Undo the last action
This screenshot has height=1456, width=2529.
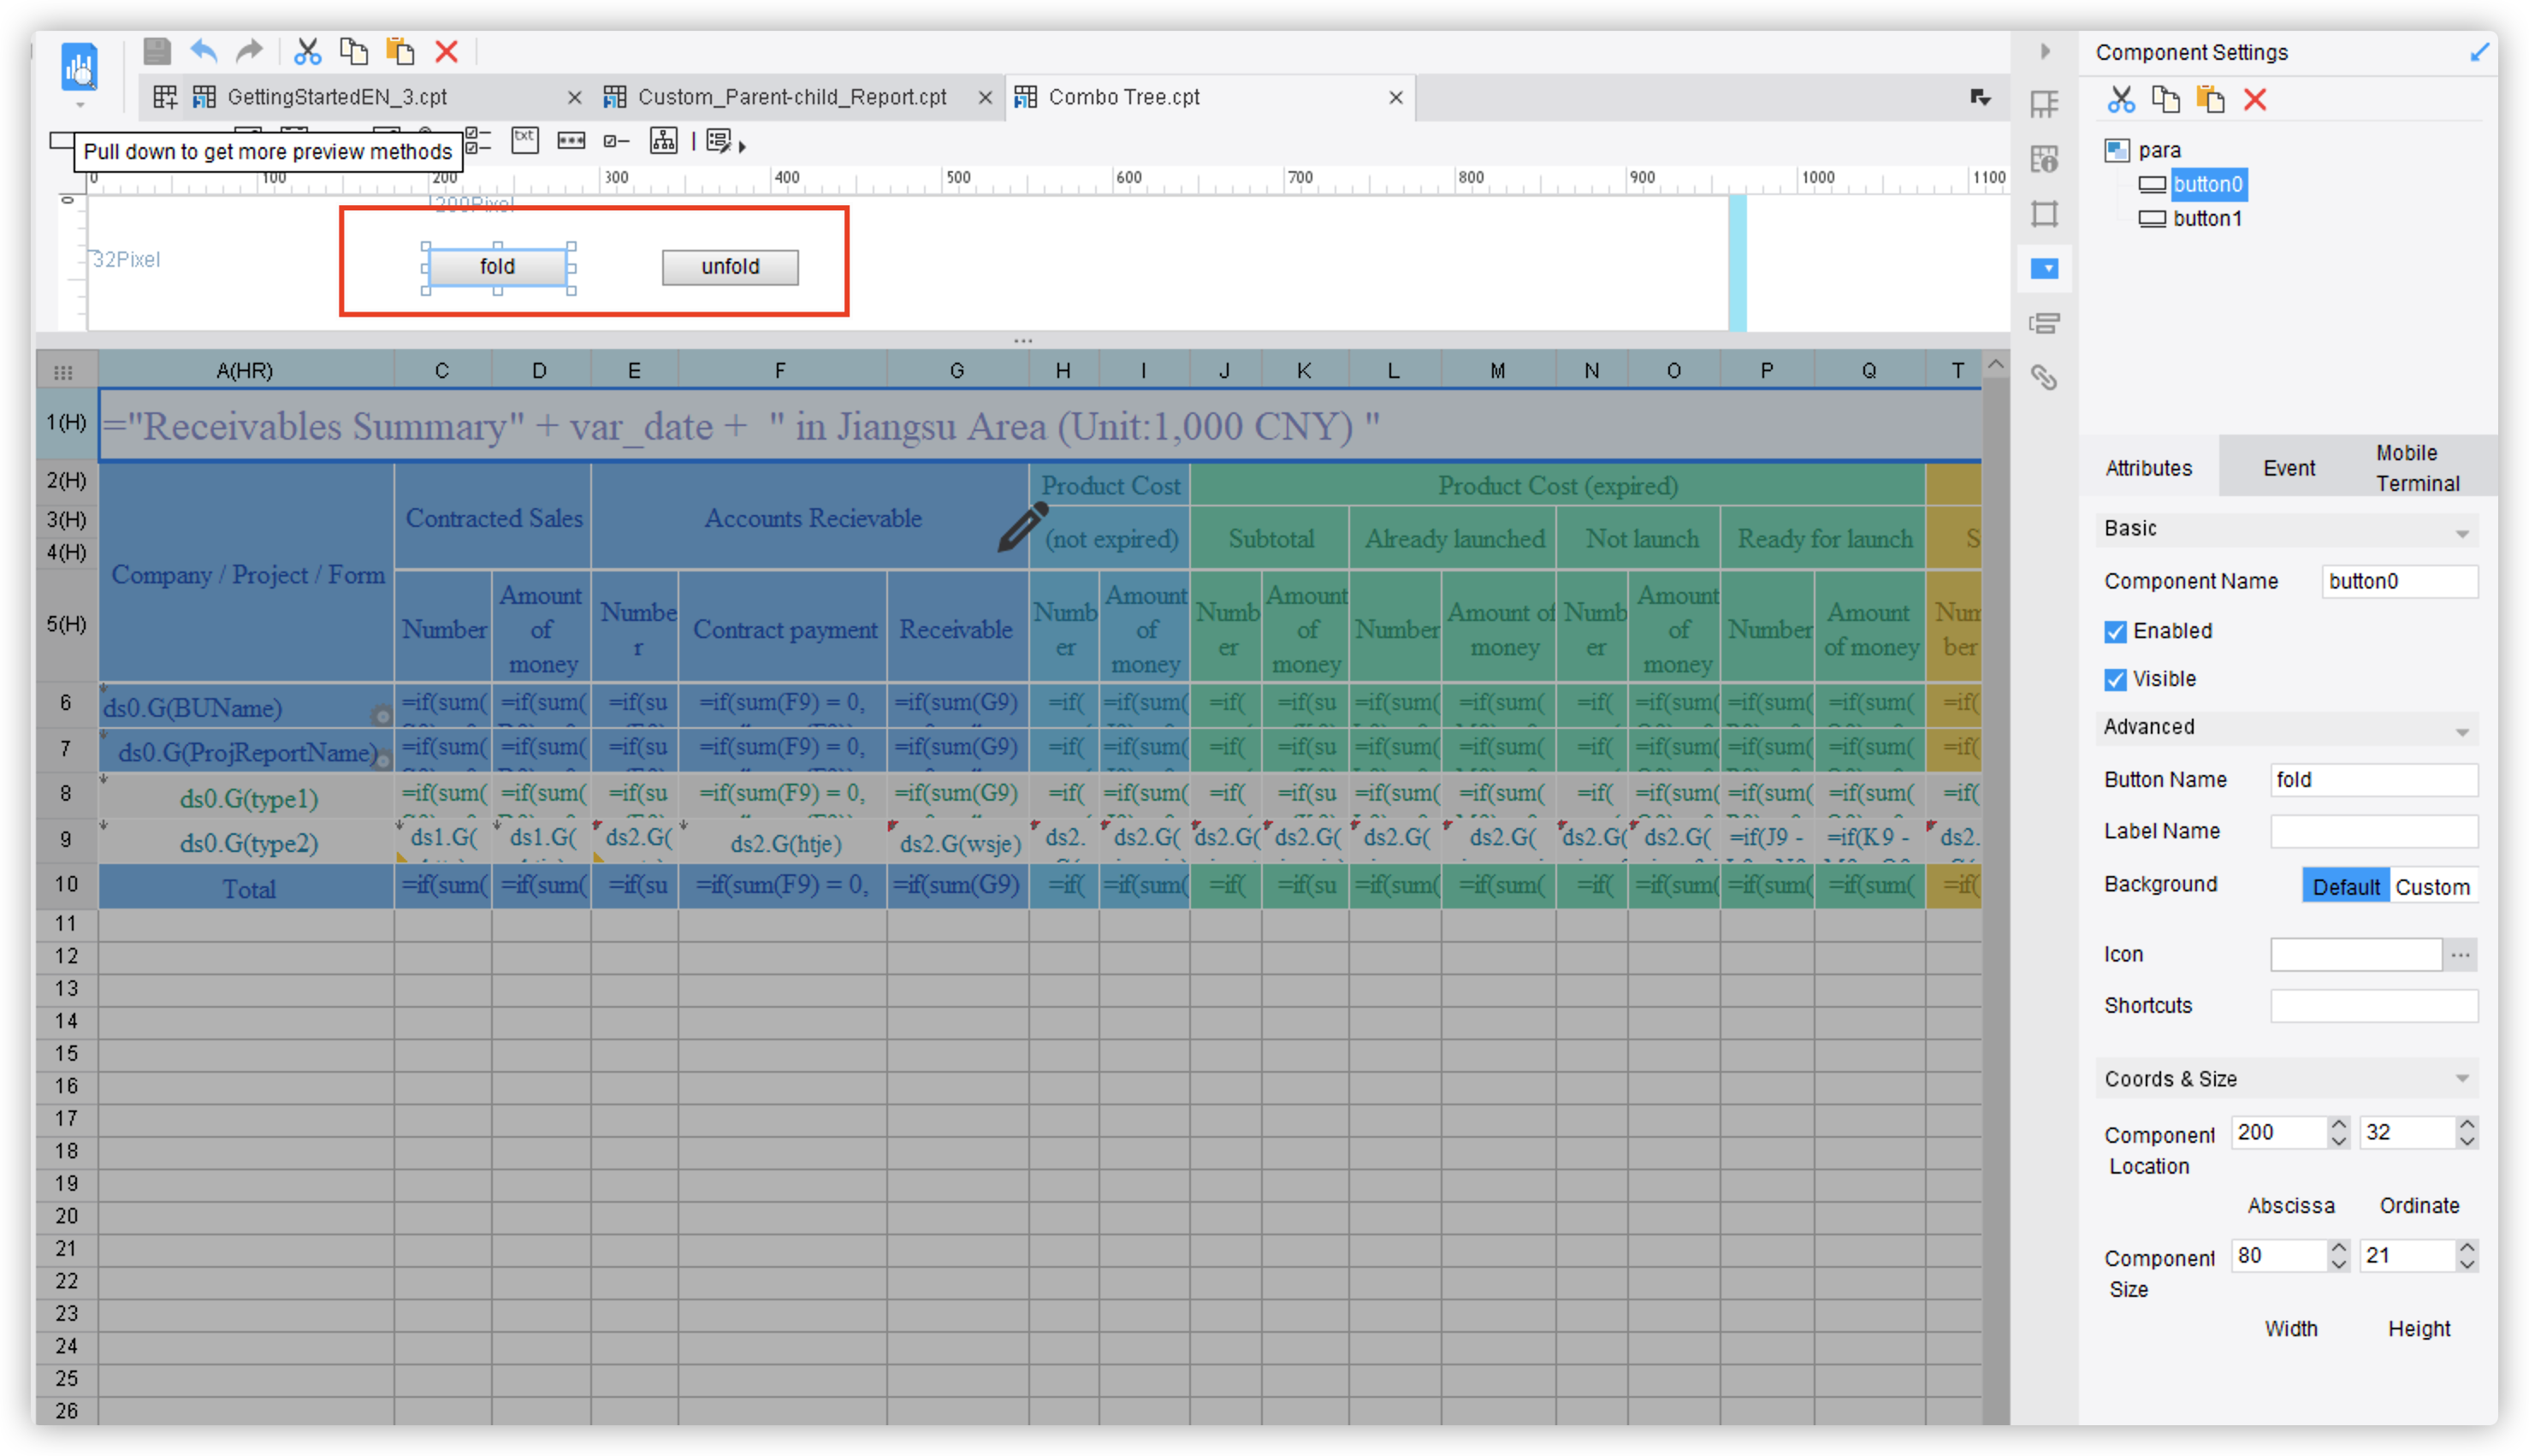[204, 51]
